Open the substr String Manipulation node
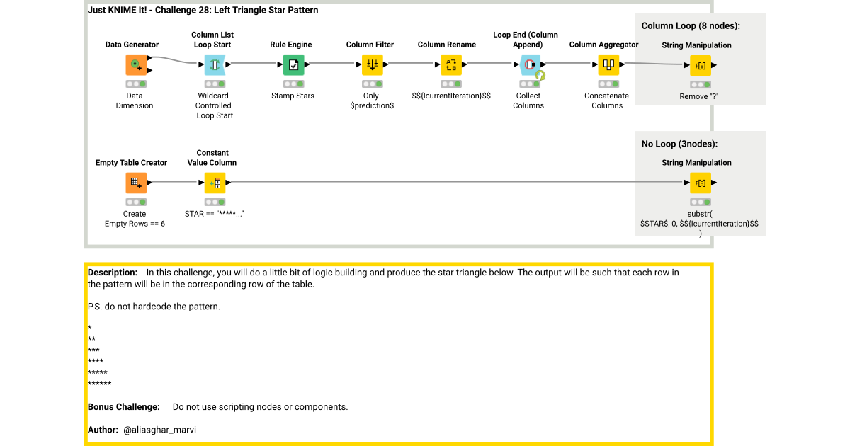The height and width of the screenshot is (446, 850). [x=700, y=183]
